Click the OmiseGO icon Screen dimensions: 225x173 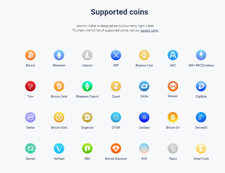(x=201, y=117)
